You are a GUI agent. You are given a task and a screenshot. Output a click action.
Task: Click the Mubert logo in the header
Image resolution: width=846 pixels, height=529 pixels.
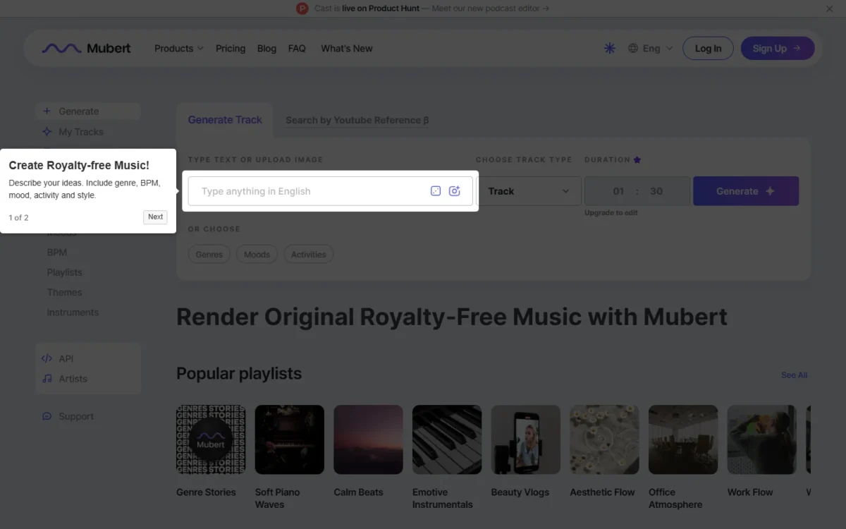[86, 49]
